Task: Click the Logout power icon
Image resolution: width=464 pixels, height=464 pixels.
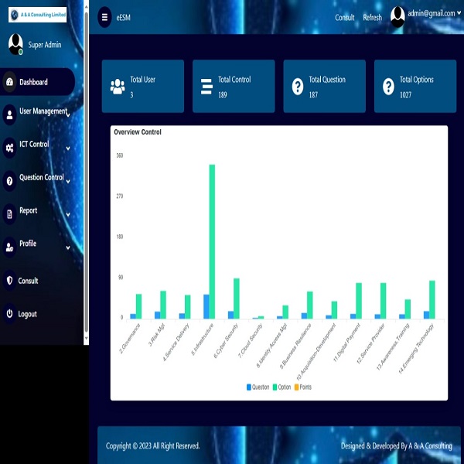Action: click(x=10, y=314)
